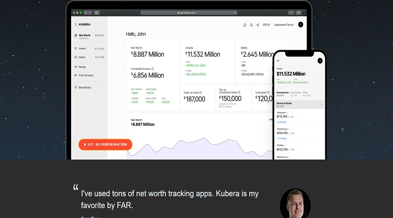The image size is (393, 218).
Task: Tap the Wealthfront row on phone
Action: pyautogui.click(x=299, y=157)
